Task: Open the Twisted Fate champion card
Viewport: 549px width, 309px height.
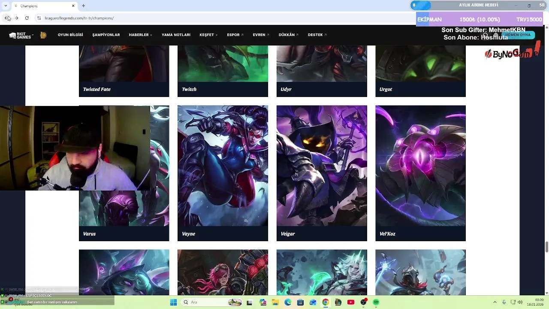Action: (x=124, y=71)
